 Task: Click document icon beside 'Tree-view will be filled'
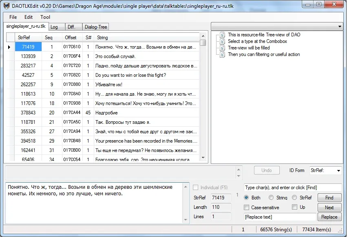[x=222, y=48]
